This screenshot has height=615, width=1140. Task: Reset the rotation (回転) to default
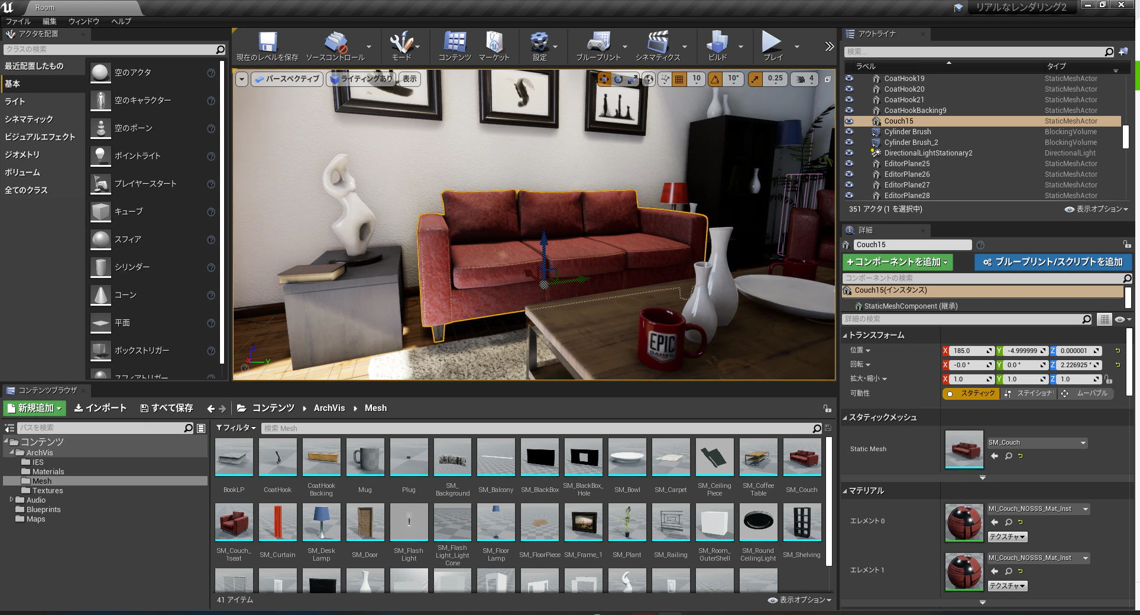(x=1118, y=365)
